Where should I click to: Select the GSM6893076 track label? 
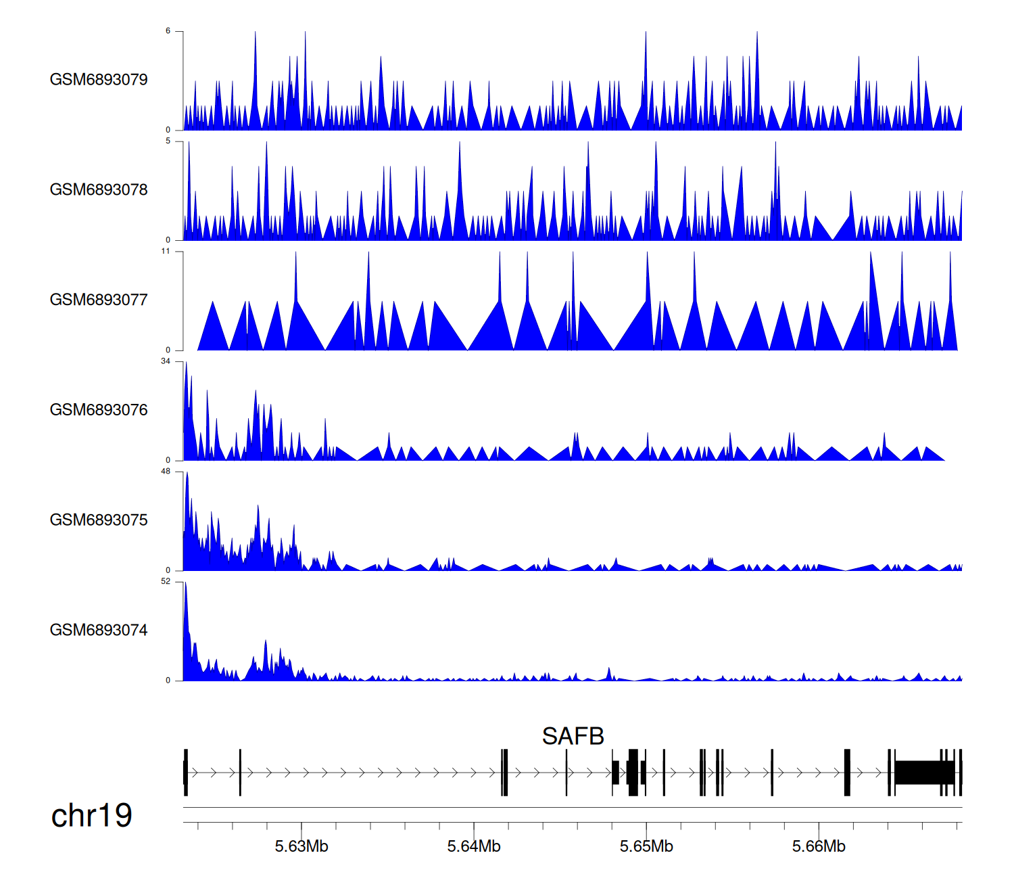(x=99, y=410)
